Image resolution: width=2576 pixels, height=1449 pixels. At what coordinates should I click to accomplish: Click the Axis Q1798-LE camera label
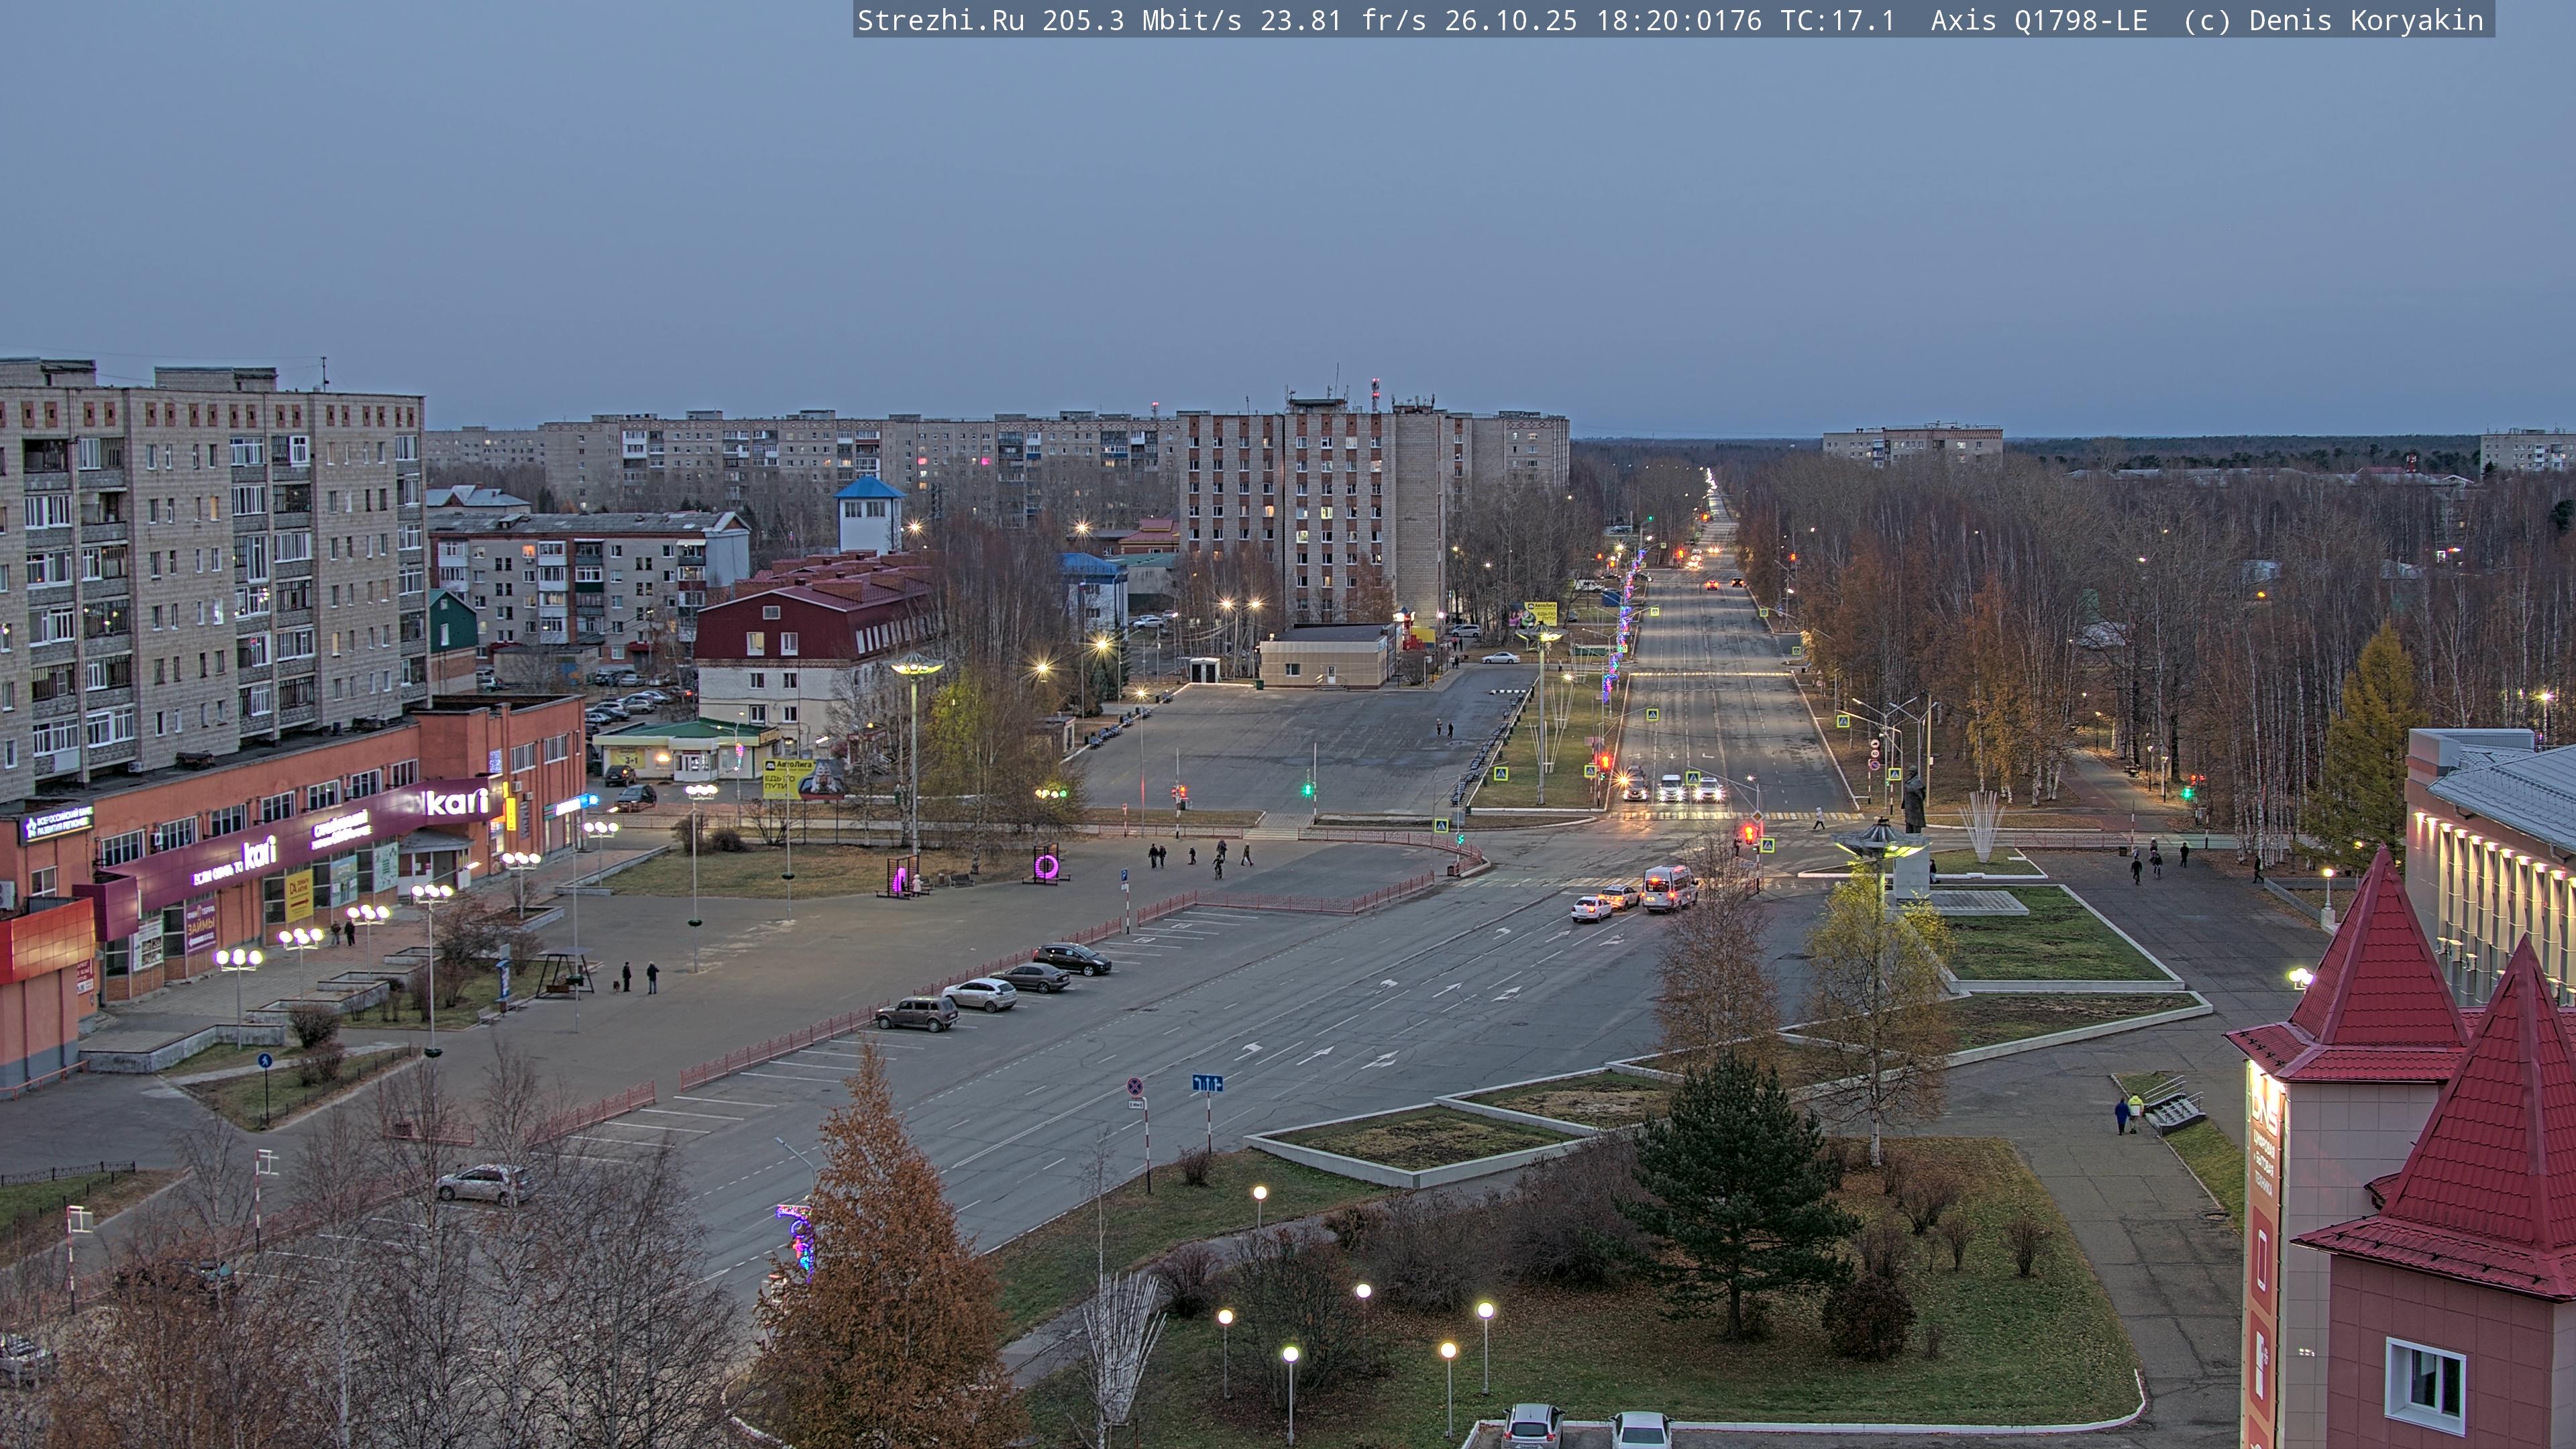tap(2038, 21)
